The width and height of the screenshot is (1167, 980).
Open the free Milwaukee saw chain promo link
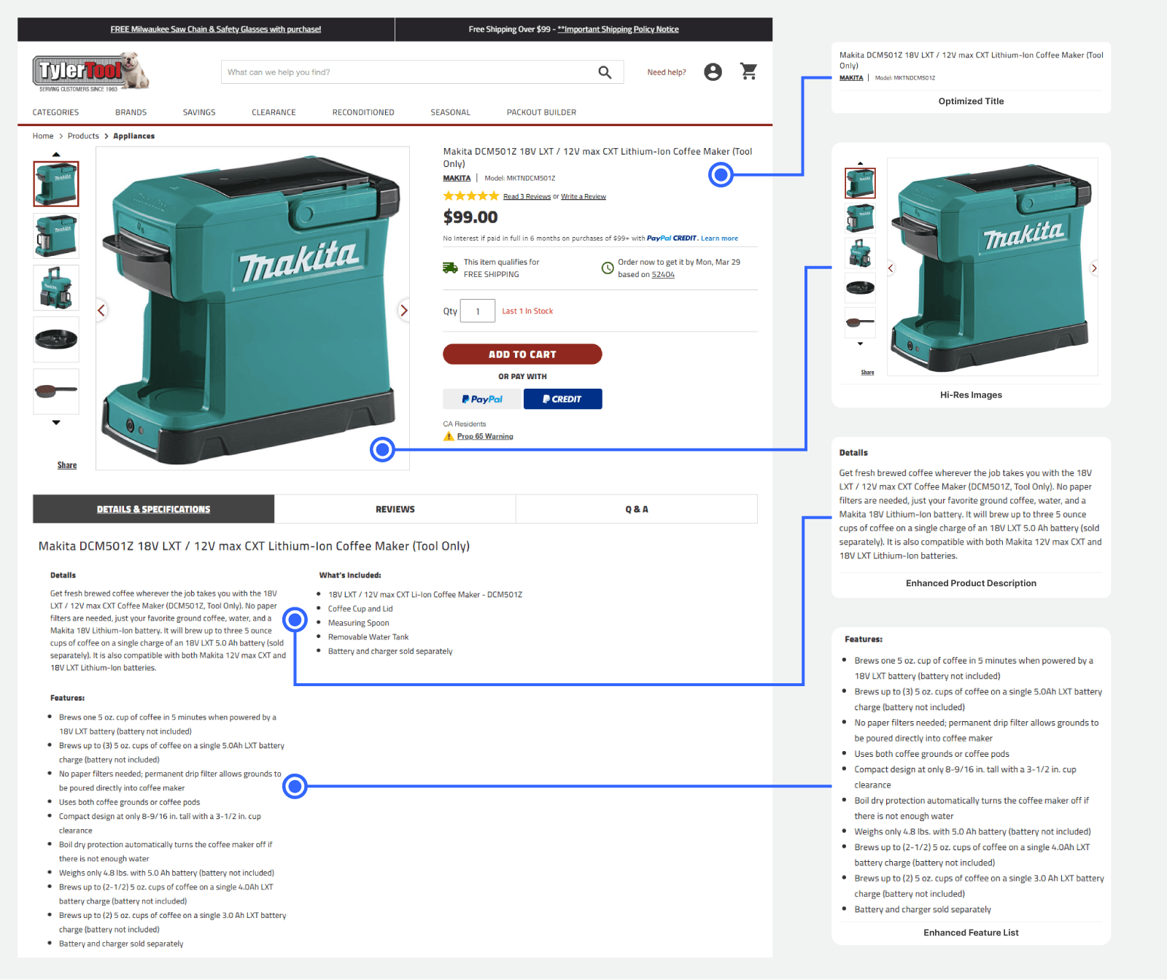click(216, 29)
